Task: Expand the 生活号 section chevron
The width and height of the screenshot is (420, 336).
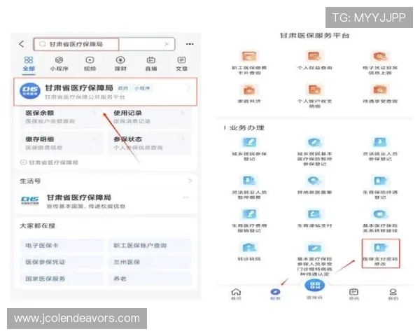Action: point(190,181)
